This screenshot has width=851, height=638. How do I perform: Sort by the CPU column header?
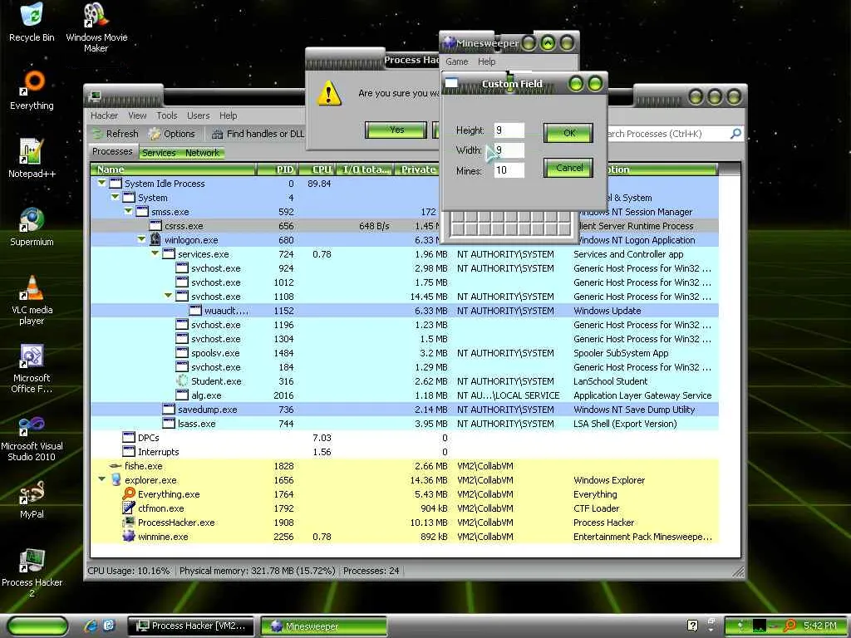pyautogui.click(x=317, y=169)
